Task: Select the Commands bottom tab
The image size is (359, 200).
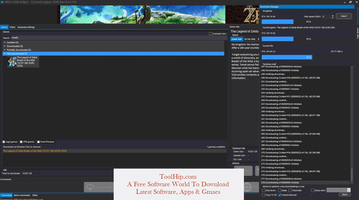Action: [x=6, y=195]
